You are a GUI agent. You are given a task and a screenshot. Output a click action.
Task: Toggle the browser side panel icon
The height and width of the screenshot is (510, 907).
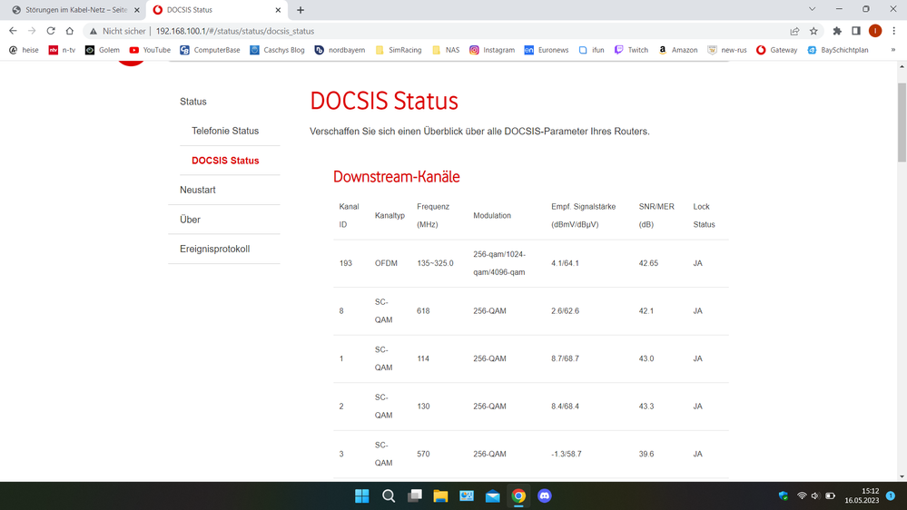pyautogui.click(x=856, y=31)
